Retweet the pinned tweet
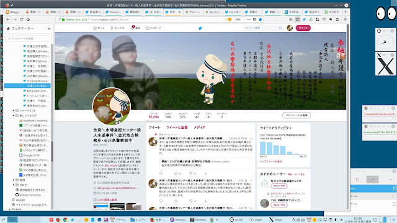Viewport: 397px width, 223px height. [x=176, y=173]
